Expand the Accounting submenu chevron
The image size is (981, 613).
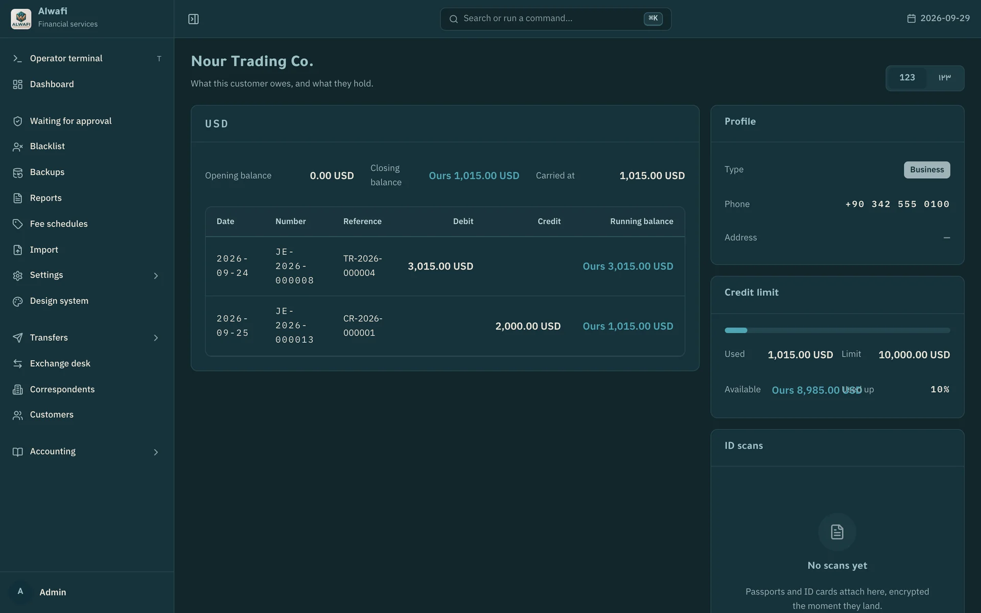[x=156, y=452]
